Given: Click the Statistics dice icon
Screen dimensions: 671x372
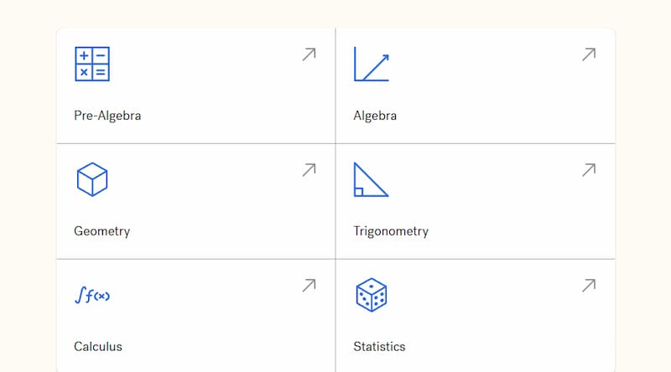Looking at the screenshot, I should point(372,295).
